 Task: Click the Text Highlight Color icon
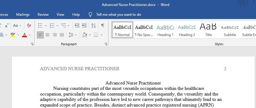pos(13,35)
